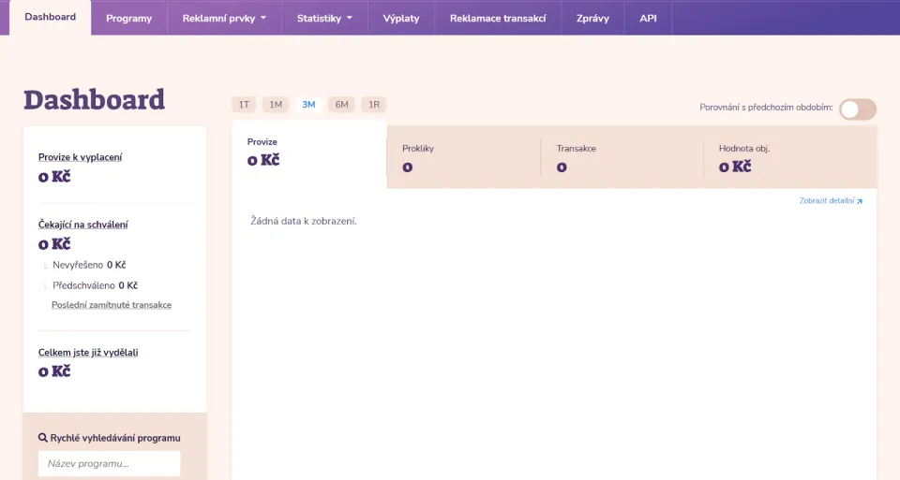Screen dimensions: 900x480
Task: Click the Reklamní prvky dropdown arrow
Action: point(263,18)
